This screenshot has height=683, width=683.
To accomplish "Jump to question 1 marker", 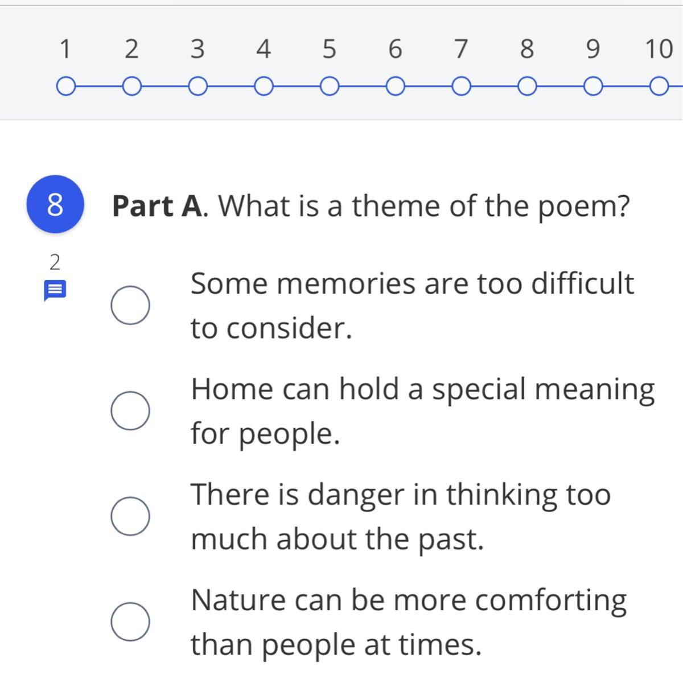I will 65,88.
